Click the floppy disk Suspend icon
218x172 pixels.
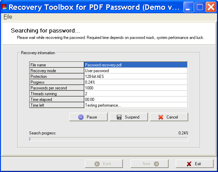point(119,117)
